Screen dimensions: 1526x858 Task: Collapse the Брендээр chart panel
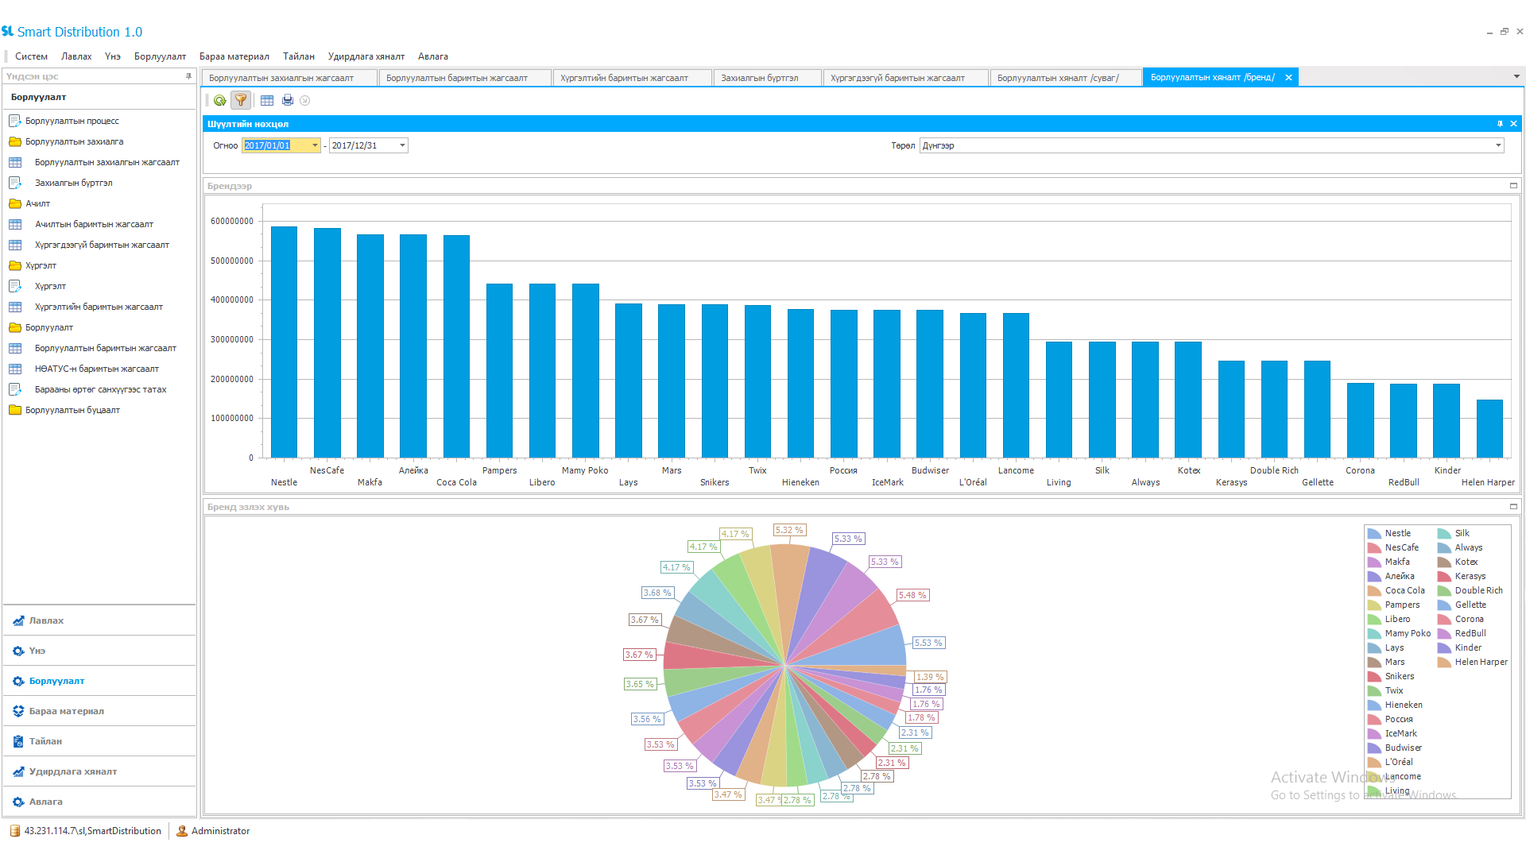tap(1513, 186)
